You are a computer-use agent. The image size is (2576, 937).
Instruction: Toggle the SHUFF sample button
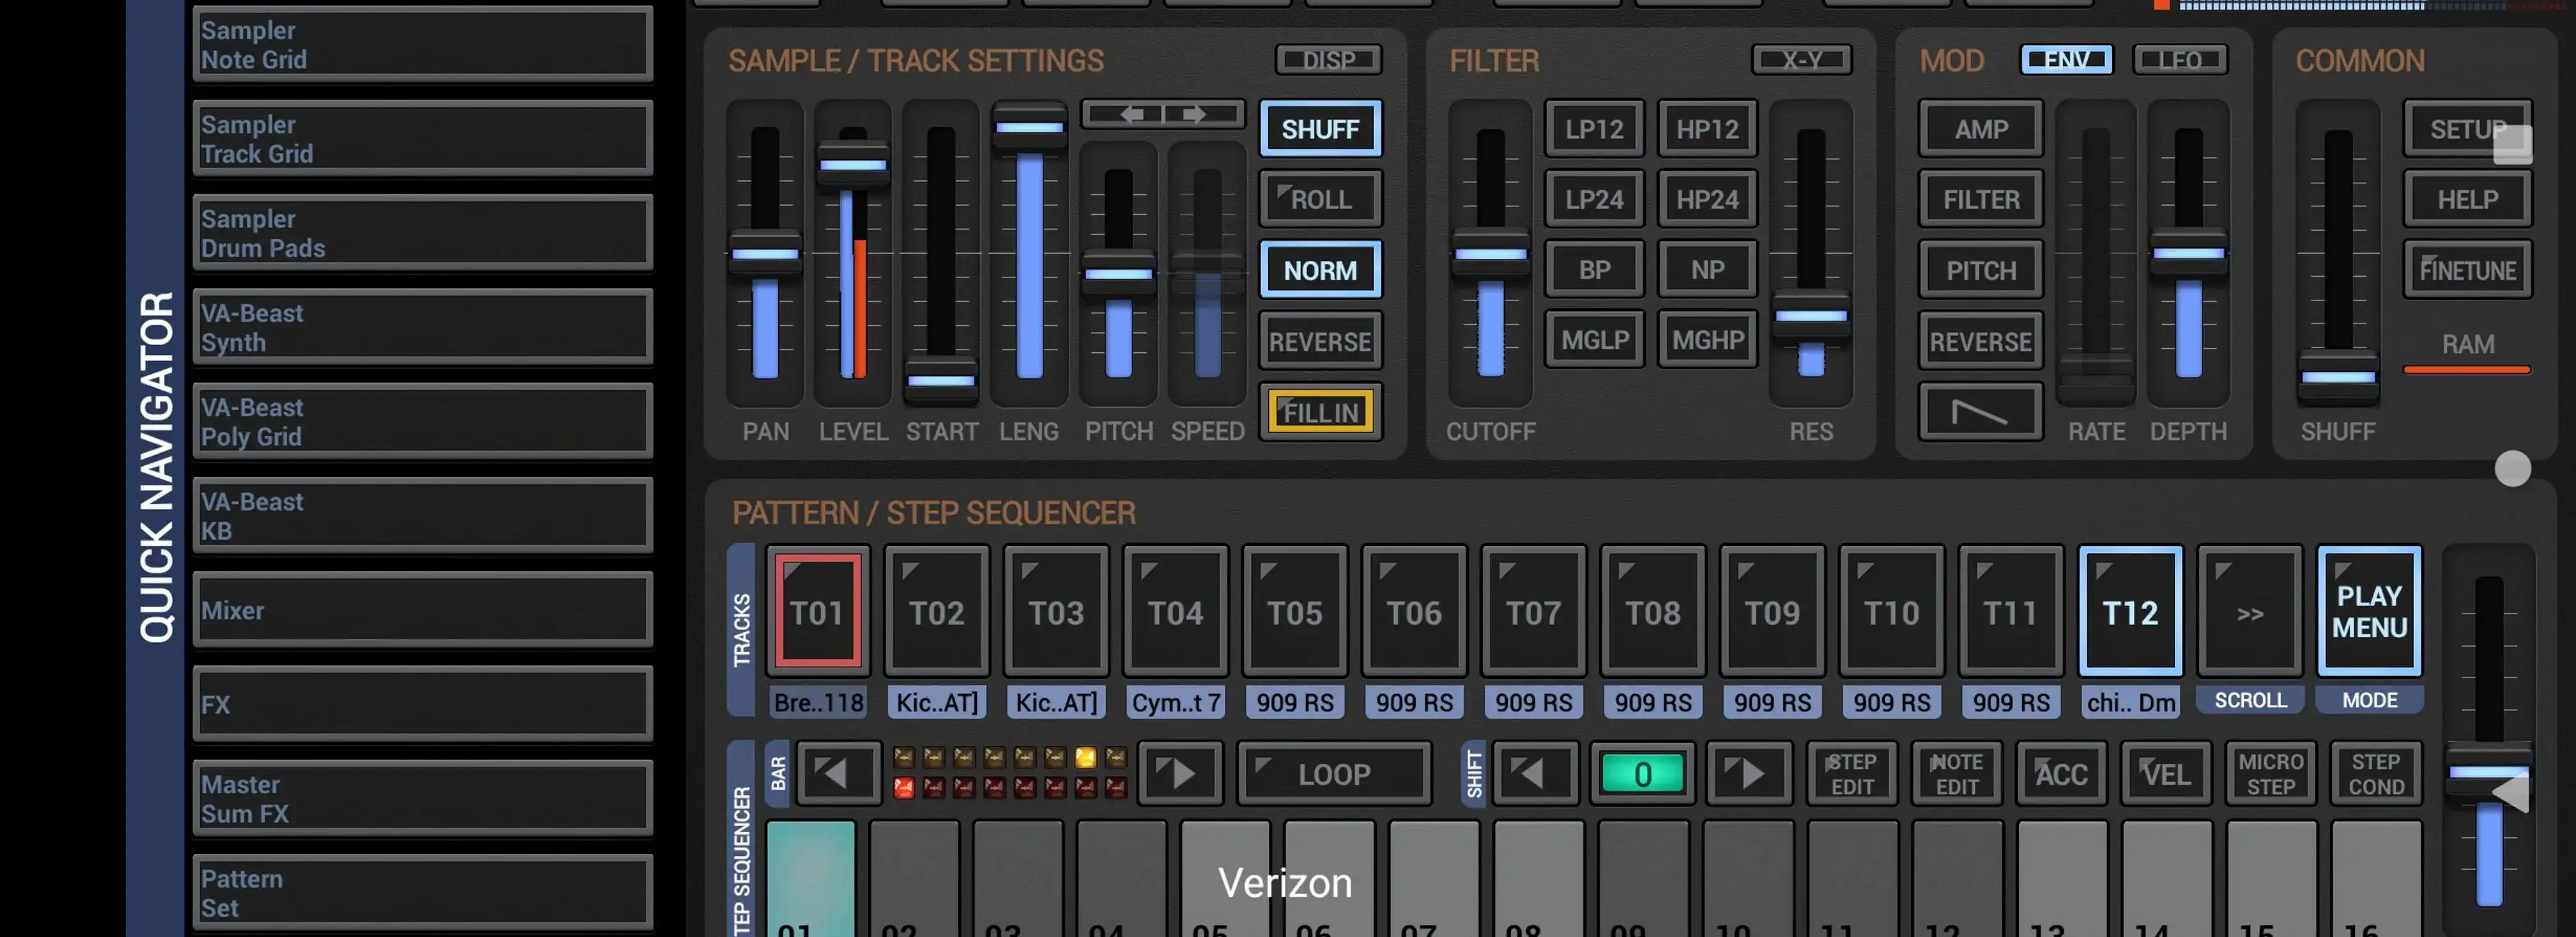tap(1320, 129)
